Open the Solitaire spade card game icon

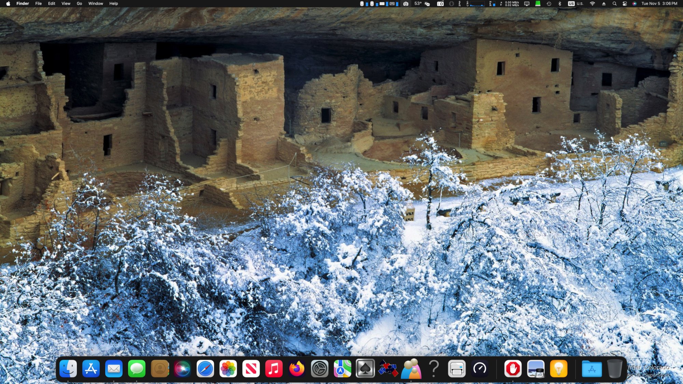(365, 369)
